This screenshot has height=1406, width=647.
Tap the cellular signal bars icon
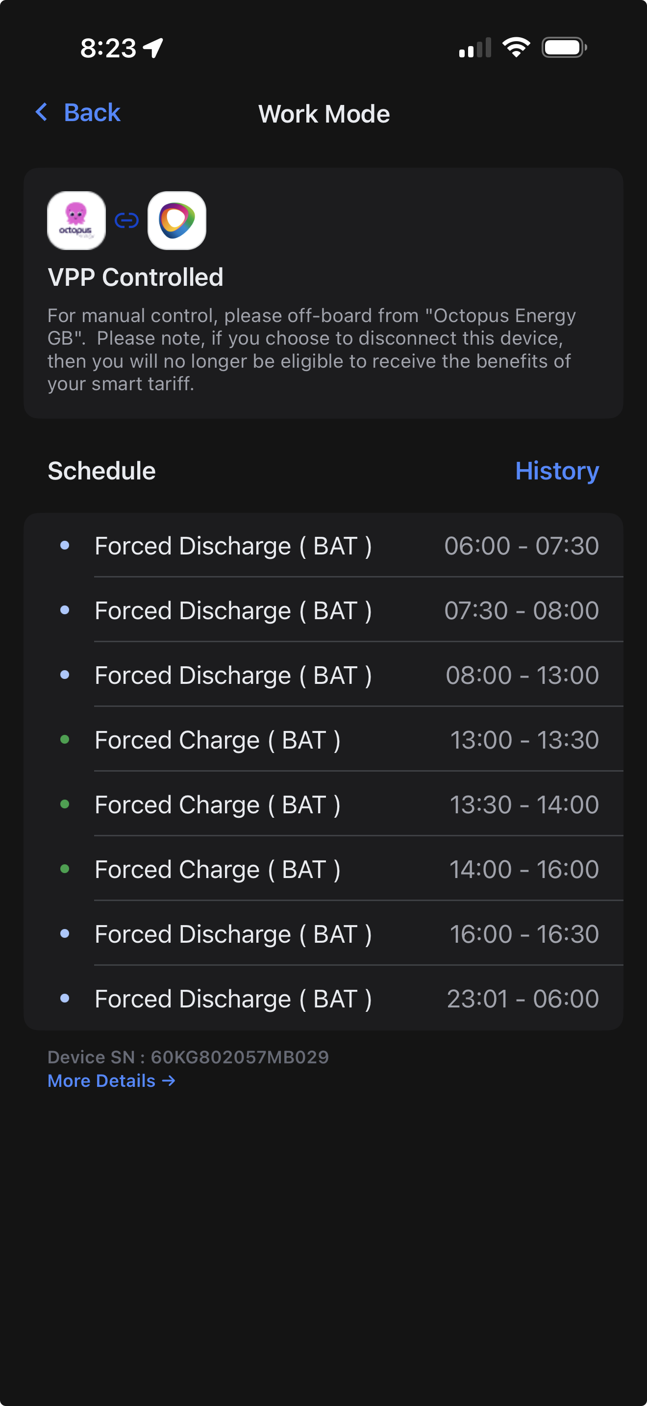(x=474, y=48)
